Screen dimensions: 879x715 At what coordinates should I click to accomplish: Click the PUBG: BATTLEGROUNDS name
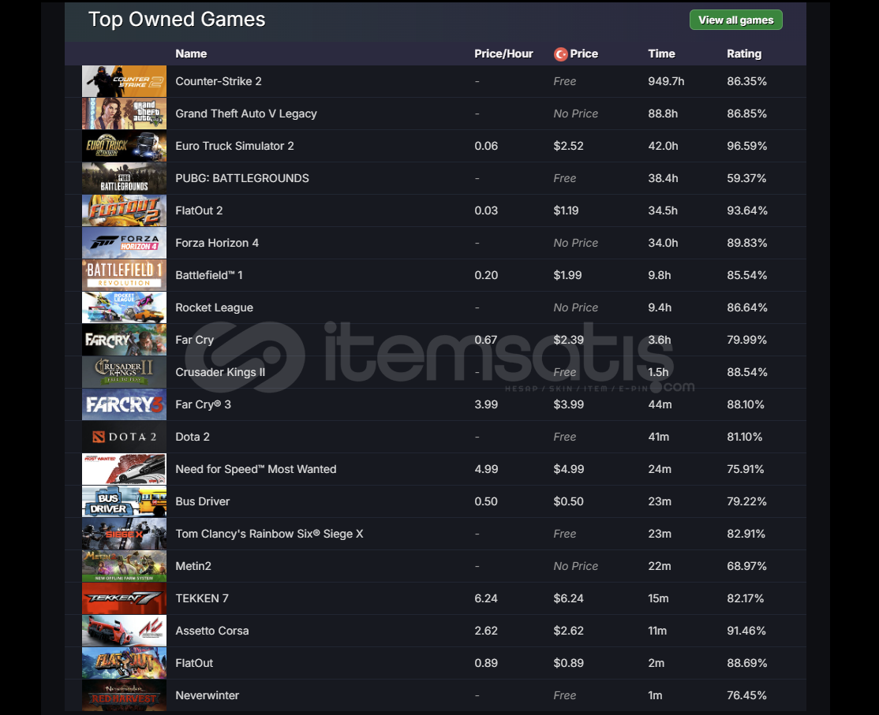point(242,178)
